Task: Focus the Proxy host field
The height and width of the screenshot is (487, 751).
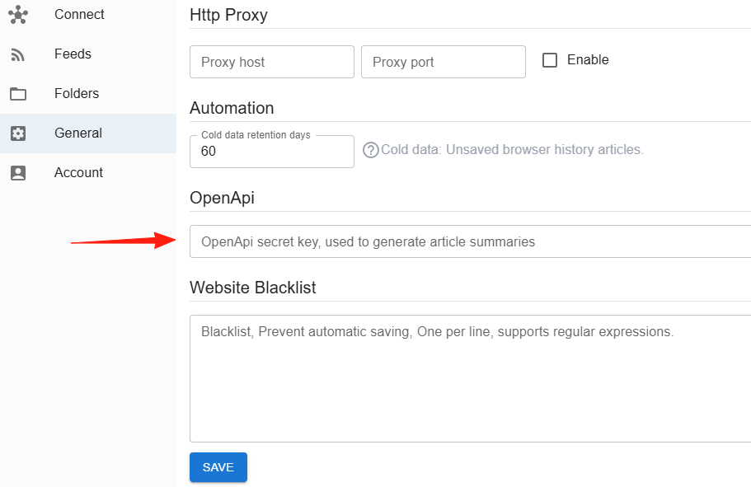Action: [272, 62]
